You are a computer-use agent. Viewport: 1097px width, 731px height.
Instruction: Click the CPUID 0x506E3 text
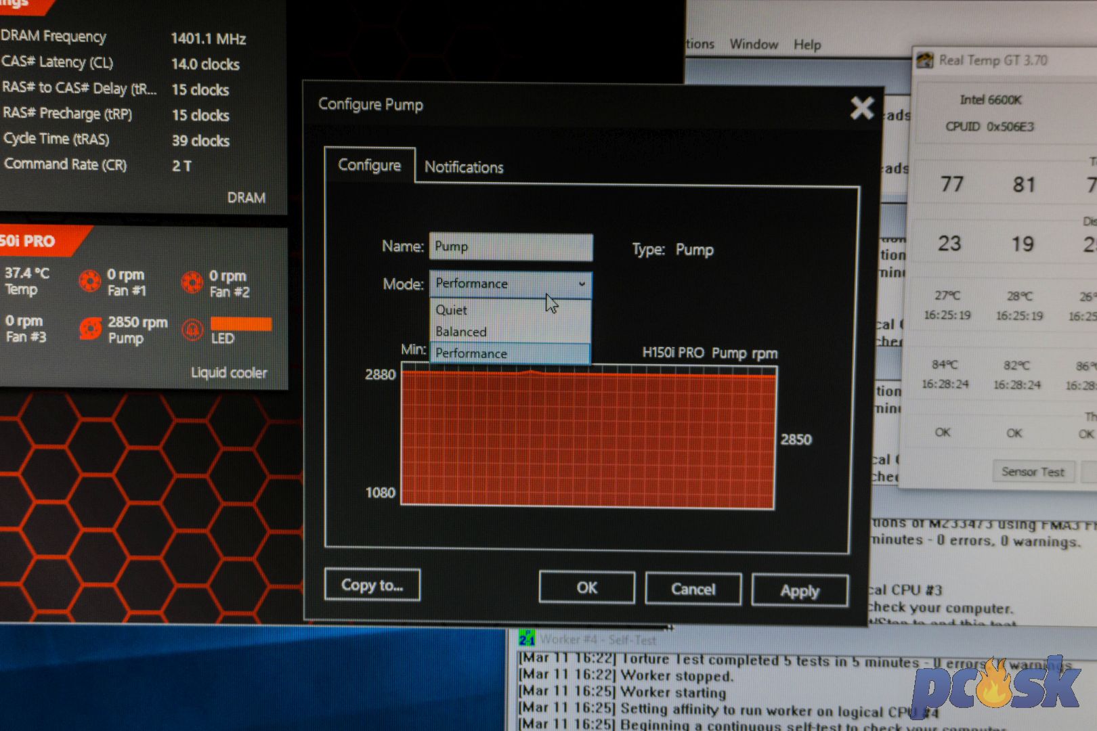(989, 127)
